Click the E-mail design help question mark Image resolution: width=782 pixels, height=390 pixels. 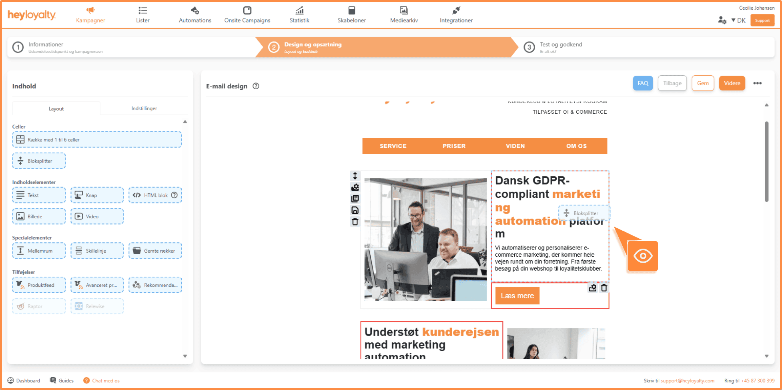pyautogui.click(x=256, y=86)
